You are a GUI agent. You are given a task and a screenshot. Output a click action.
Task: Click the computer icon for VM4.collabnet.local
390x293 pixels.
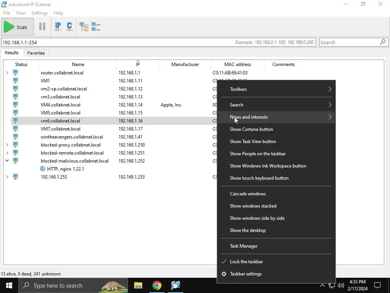(x=15, y=105)
